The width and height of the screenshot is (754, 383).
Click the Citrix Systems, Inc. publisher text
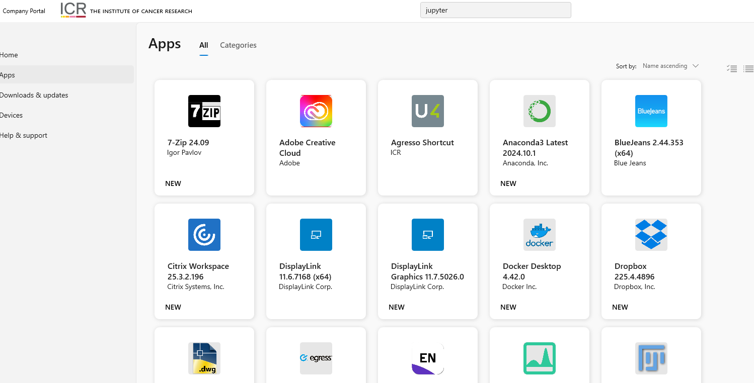click(196, 286)
